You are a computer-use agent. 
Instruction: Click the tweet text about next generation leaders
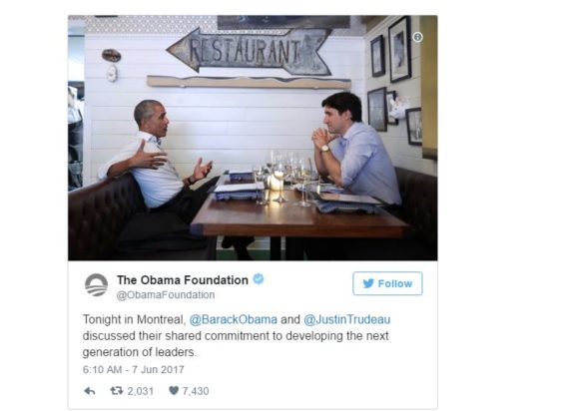pos(237,336)
